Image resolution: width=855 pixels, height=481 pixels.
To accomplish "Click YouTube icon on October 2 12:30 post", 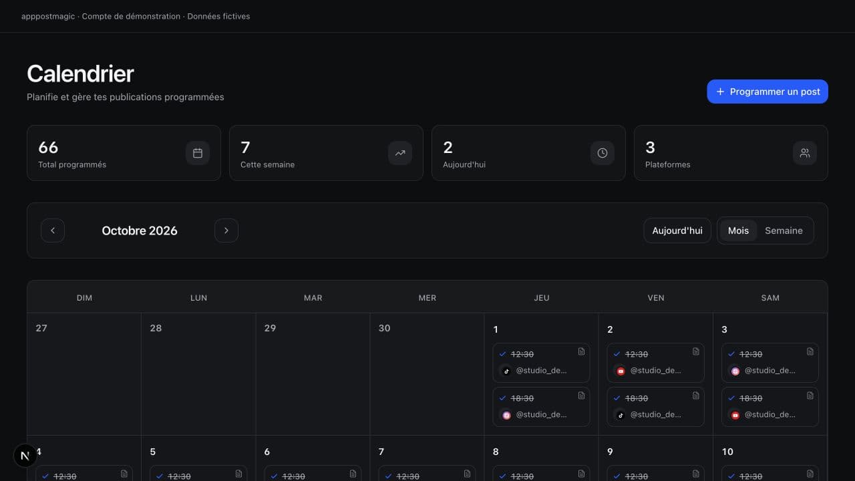I will (x=621, y=371).
